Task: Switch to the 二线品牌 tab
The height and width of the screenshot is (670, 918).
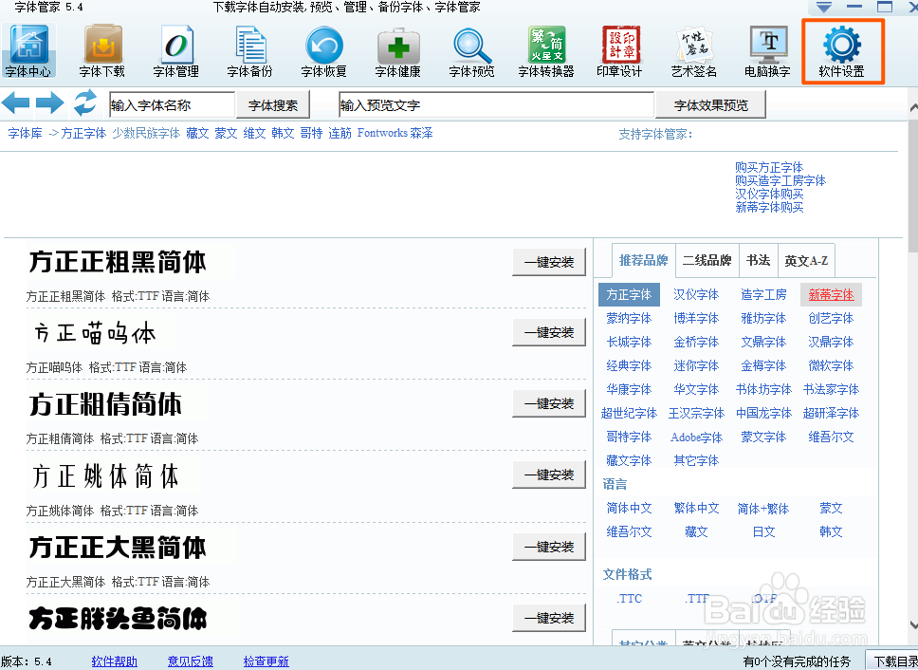Action: [707, 261]
